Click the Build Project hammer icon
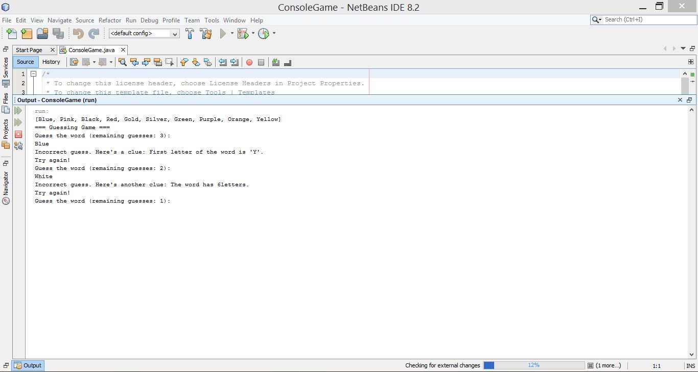Viewport: 698px width, 372px height. click(x=190, y=34)
